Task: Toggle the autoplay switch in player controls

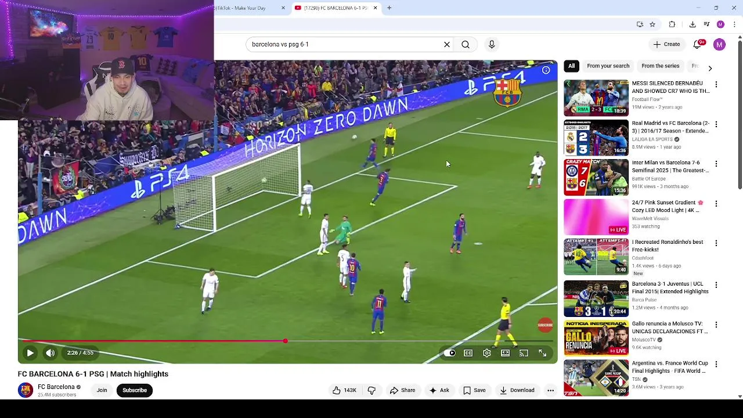Action: [450, 353]
